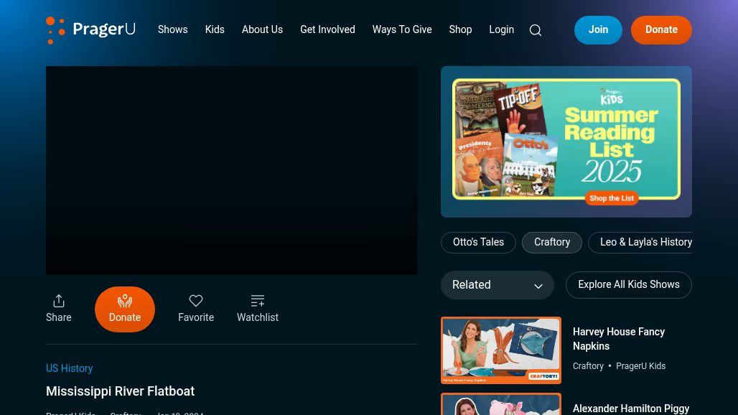Click the Mississippi River Flatboat title
This screenshot has width=738, height=415.
pos(120,391)
